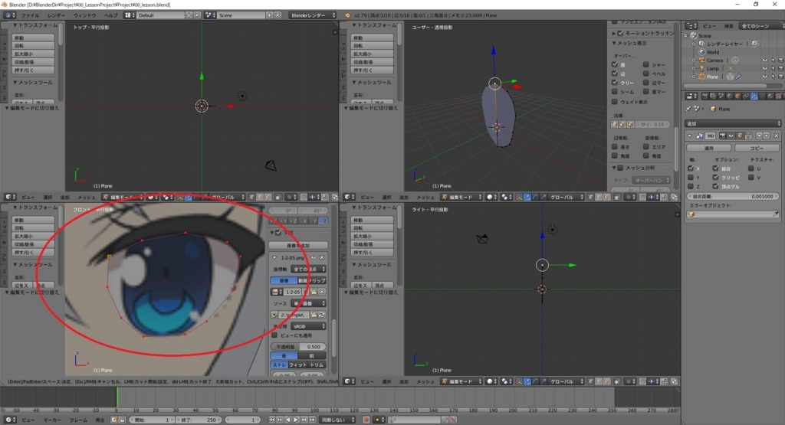Remove background image 1-2-05.png with X
Image resolution: width=785 pixels, height=425 pixels.
322,257
